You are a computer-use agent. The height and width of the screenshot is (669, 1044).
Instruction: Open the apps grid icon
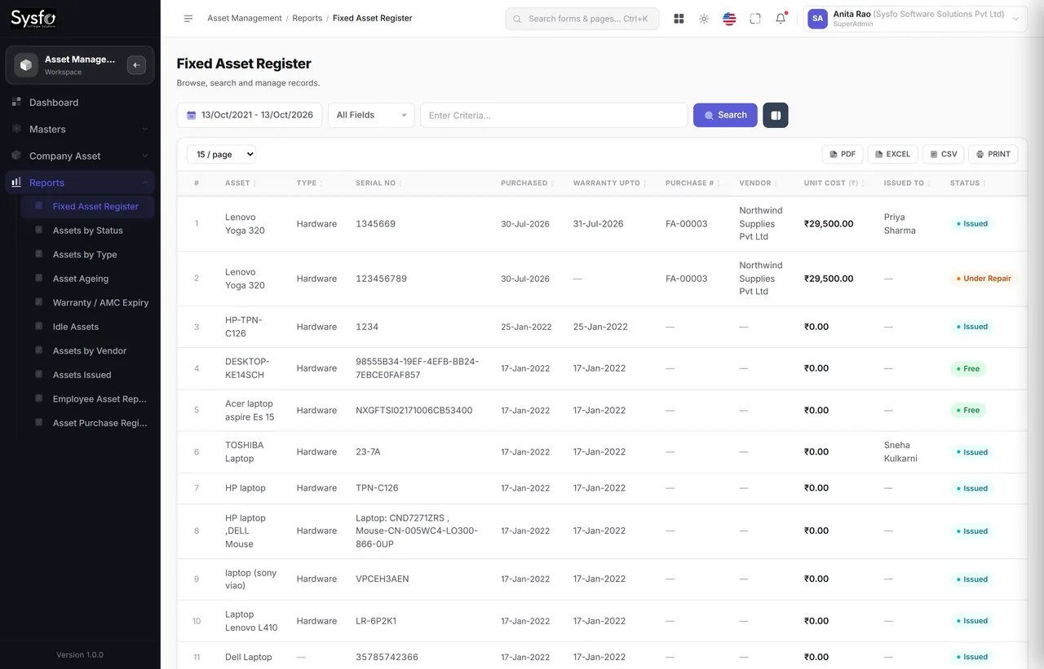click(679, 19)
